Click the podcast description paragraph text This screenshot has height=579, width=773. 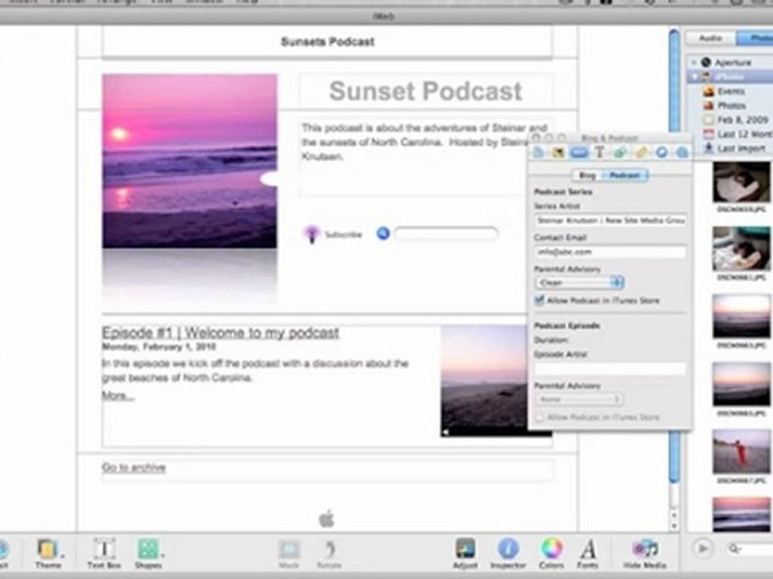coord(413,142)
